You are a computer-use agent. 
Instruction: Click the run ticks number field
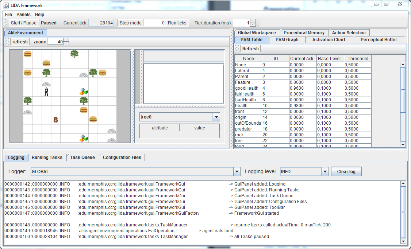[x=155, y=23]
